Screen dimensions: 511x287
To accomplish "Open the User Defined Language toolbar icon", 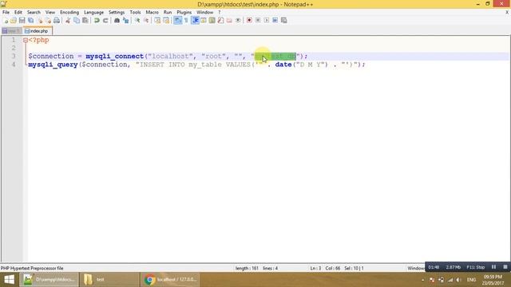I will [204, 21].
